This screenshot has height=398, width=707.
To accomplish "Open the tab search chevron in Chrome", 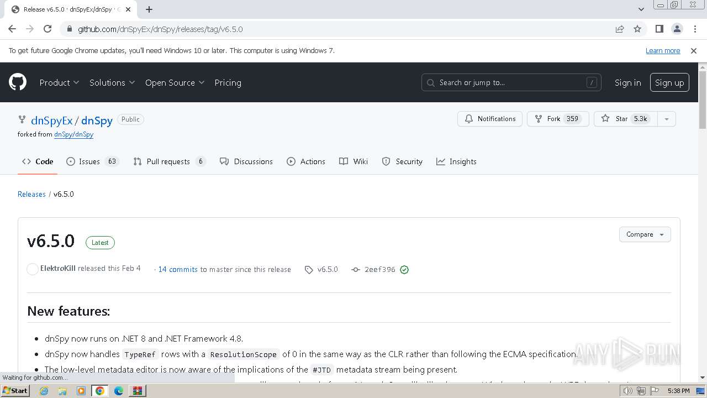I will 641,9.
